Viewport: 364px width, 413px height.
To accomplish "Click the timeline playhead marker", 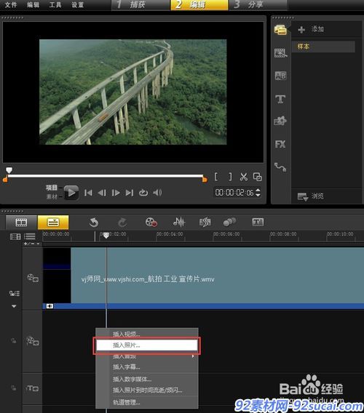I will click(106, 235).
